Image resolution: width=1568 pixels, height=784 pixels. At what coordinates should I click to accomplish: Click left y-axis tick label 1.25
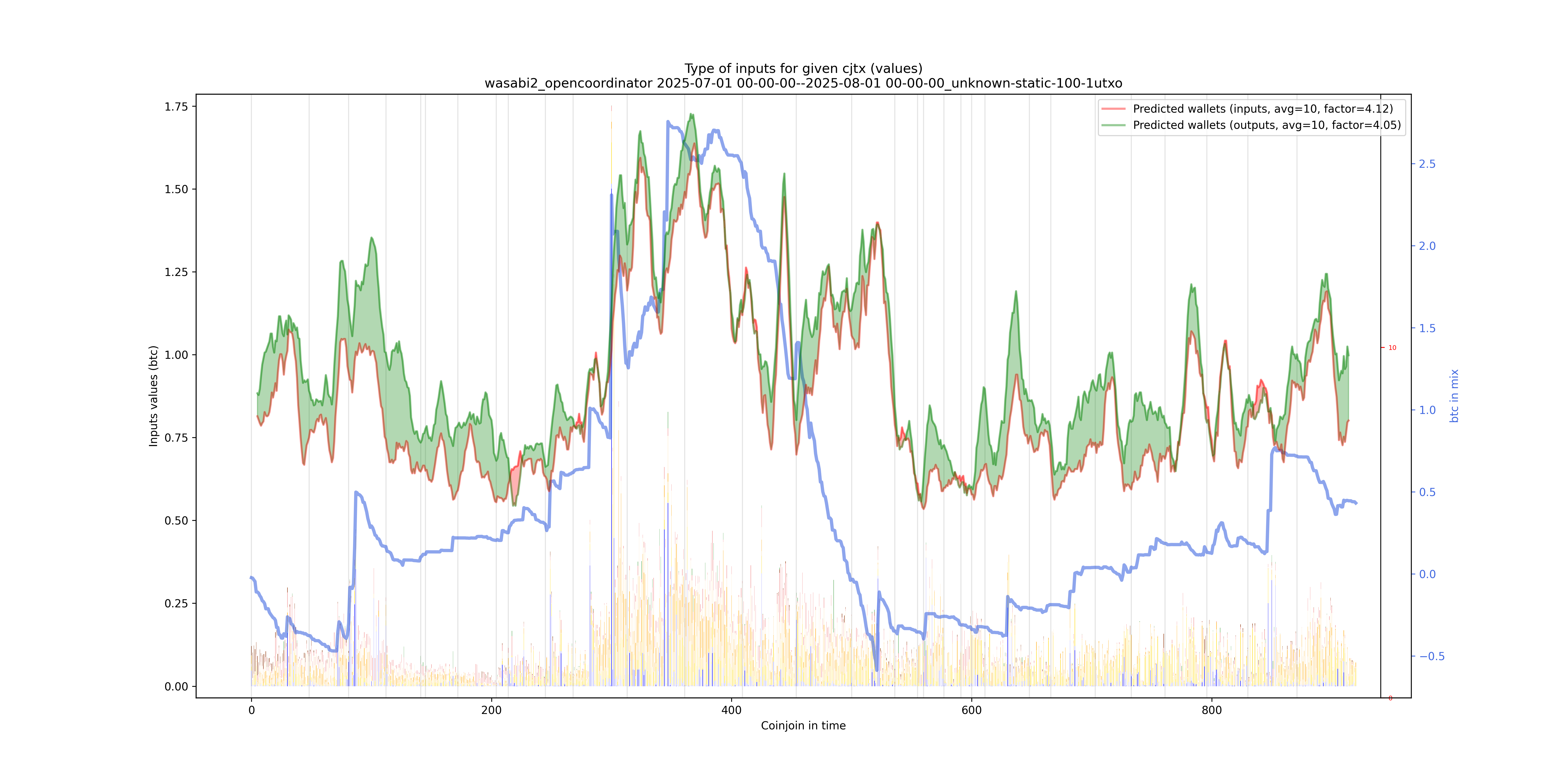[x=176, y=272]
